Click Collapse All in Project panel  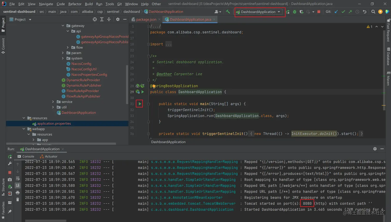[x=109, y=19]
